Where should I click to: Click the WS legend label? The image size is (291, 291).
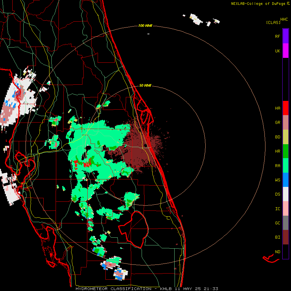click(x=277, y=180)
